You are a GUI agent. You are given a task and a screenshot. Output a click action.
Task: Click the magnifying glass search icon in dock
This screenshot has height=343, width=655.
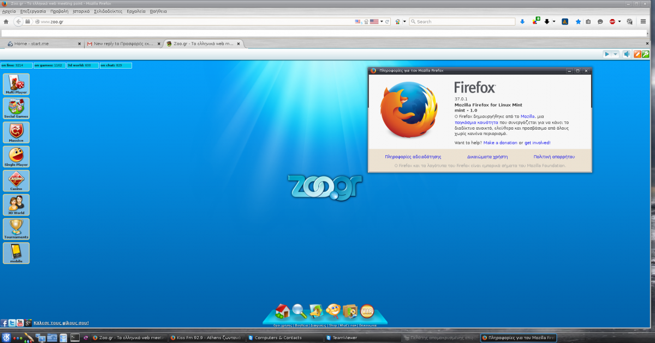point(299,311)
